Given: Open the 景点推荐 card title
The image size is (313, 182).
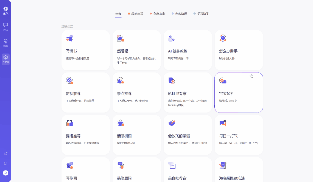Looking at the screenshot, I should 124,93.
